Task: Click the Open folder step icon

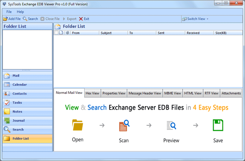Action: tap(77, 125)
